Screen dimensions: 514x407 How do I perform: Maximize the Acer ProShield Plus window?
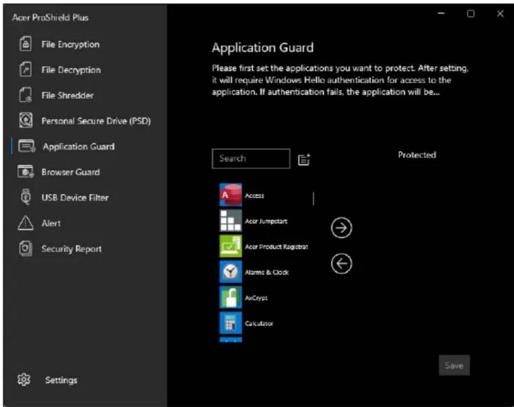coord(471,13)
